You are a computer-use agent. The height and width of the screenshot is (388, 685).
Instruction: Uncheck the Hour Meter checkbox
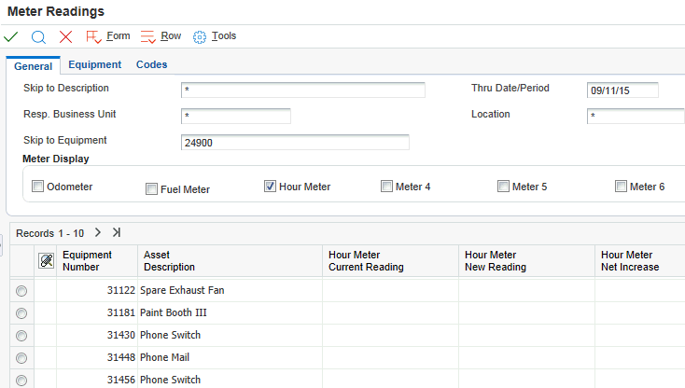click(x=271, y=187)
